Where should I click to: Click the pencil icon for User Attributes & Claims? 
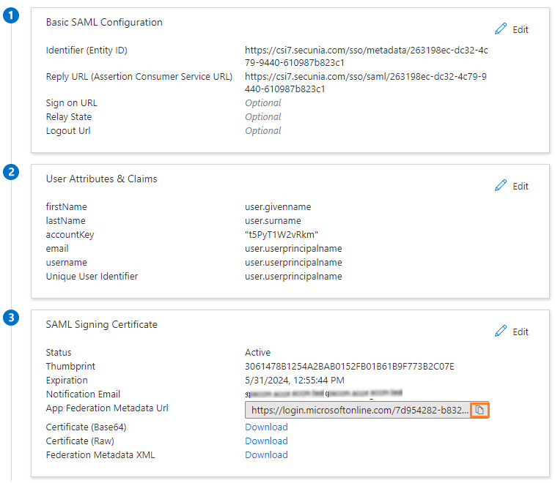click(501, 186)
